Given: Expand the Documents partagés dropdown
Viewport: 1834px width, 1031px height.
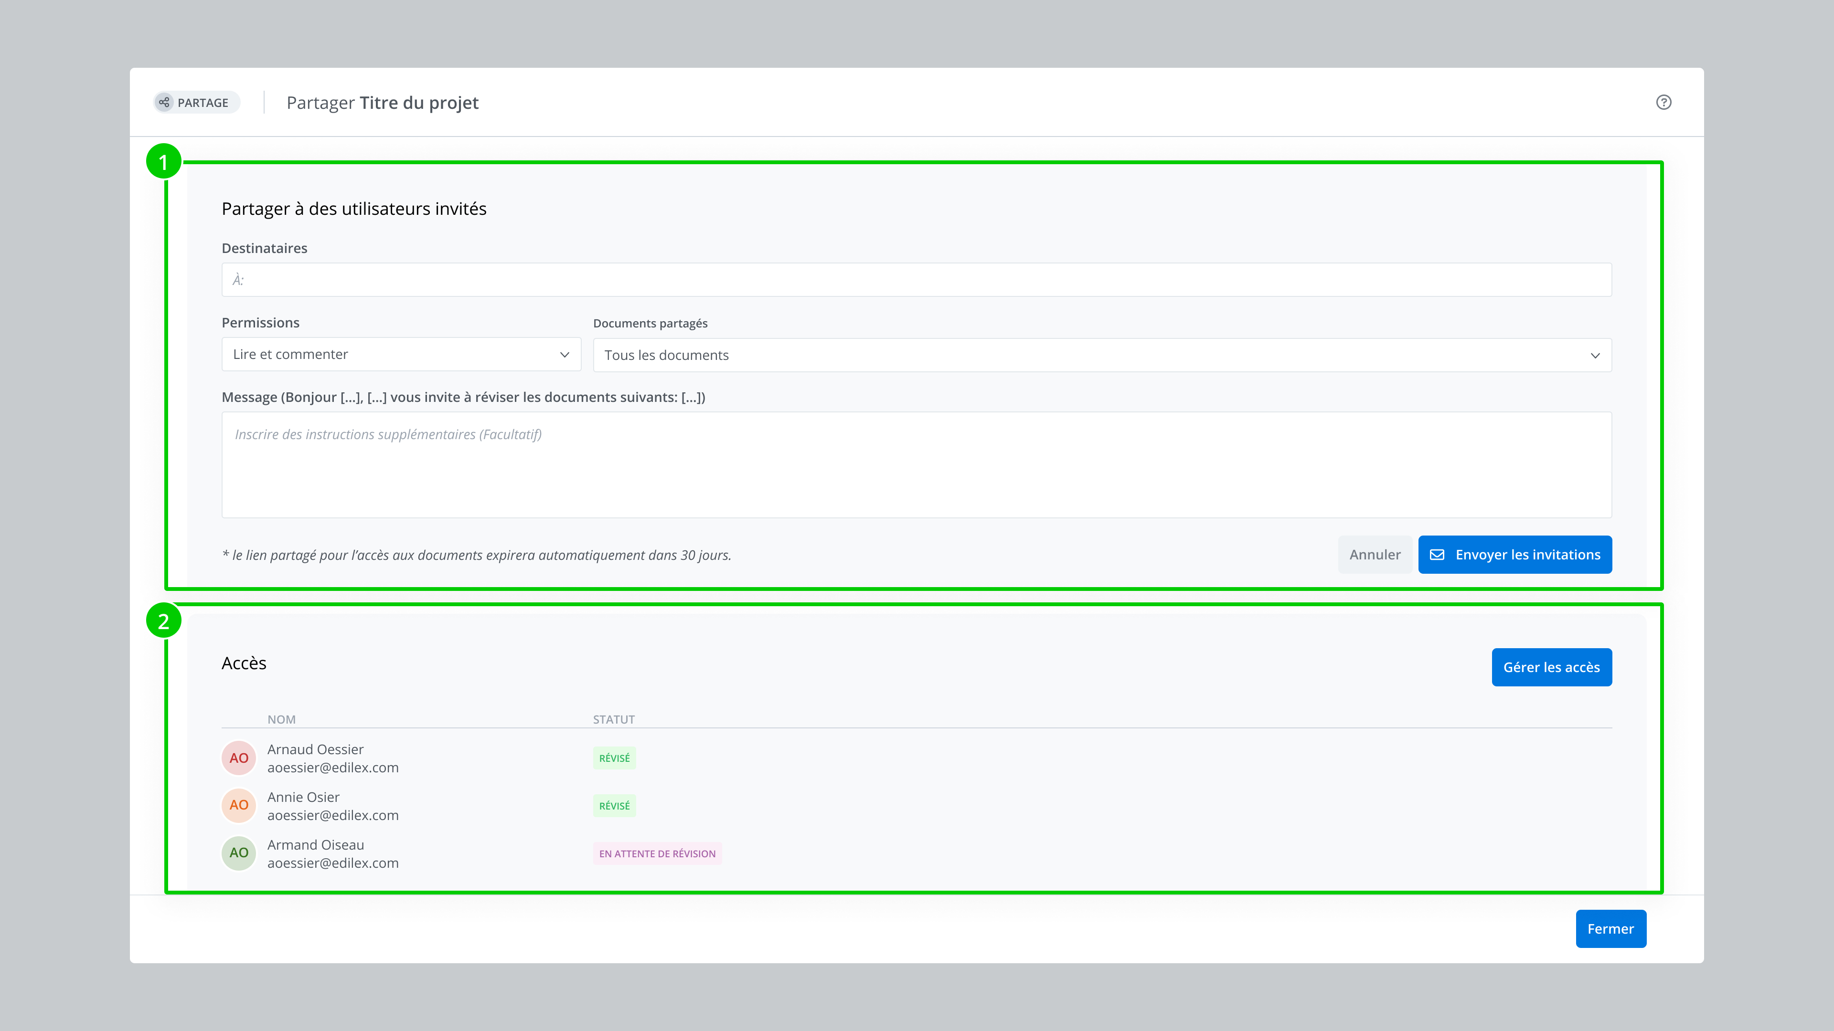Looking at the screenshot, I should coord(1101,355).
